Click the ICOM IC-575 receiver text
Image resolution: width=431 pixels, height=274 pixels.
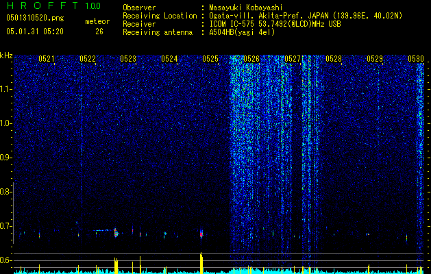pos(275,24)
